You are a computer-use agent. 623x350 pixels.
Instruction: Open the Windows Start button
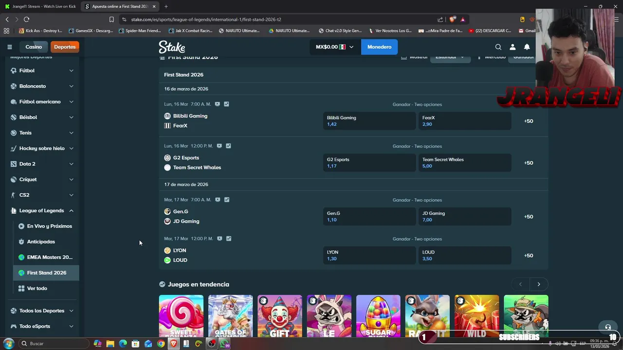[8, 344]
